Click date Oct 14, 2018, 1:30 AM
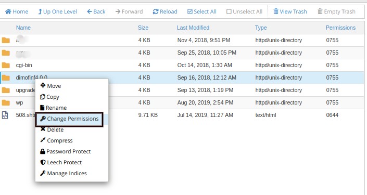367x195 pixels. [205, 65]
